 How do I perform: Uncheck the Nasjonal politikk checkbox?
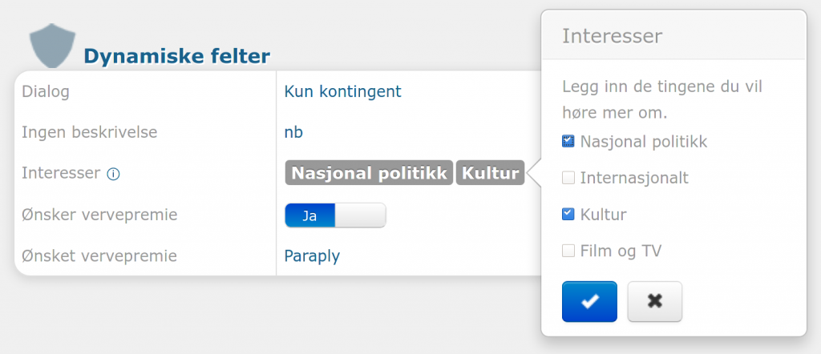[x=568, y=142]
